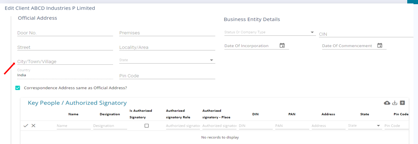Click the cloud upload icon
The height and width of the screenshot is (144, 418).
(x=387, y=103)
